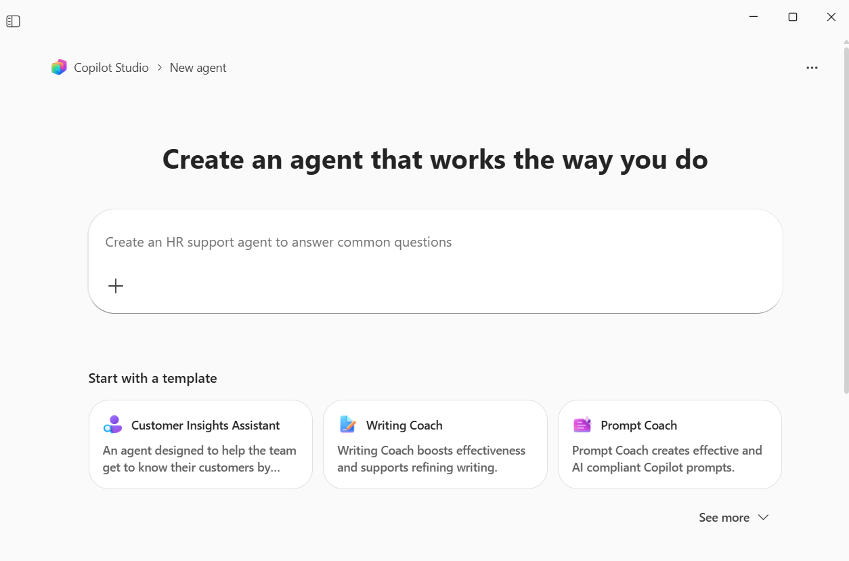Choose the Prompt Coach template card
This screenshot has height=561, width=849.
click(670, 444)
